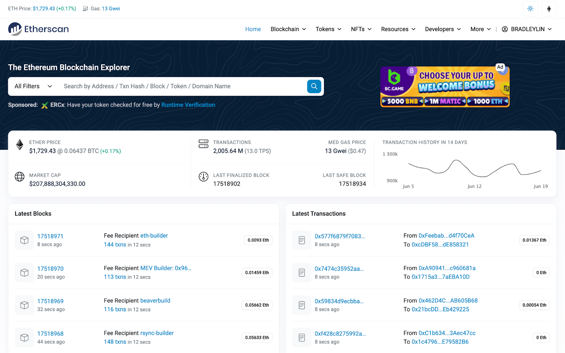Click the cube icon for block 17518968
The image size is (565, 353).
(x=24, y=337)
